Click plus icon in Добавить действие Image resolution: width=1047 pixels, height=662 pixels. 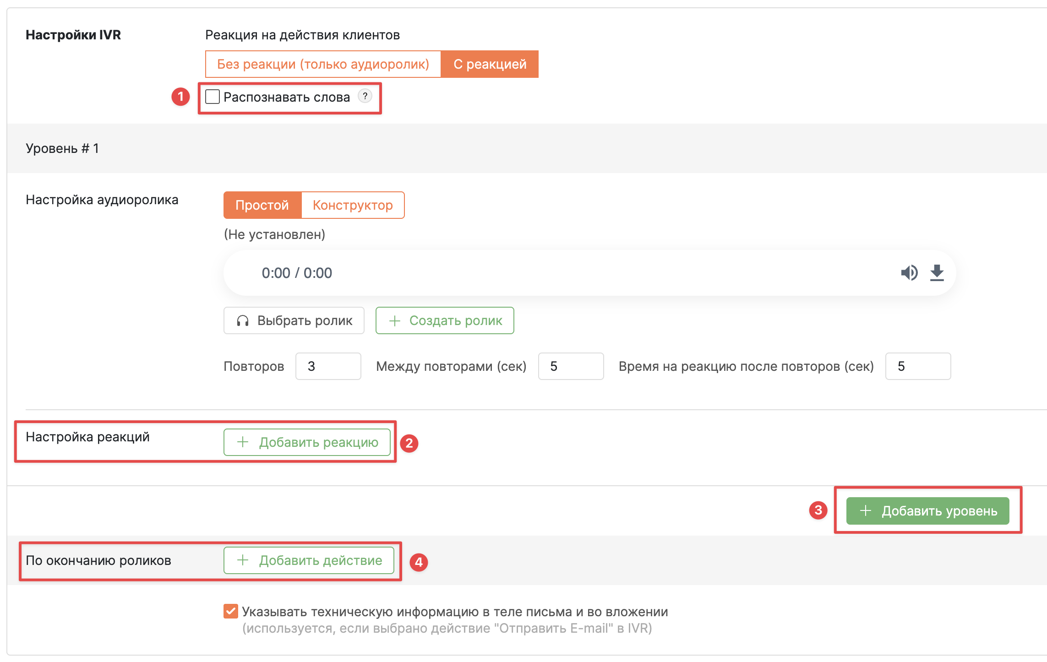pyautogui.click(x=243, y=560)
